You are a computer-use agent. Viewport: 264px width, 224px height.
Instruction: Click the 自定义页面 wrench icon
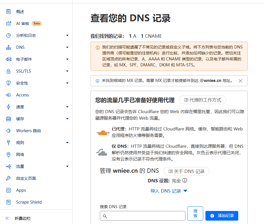pyautogui.click(x=8, y=178)
